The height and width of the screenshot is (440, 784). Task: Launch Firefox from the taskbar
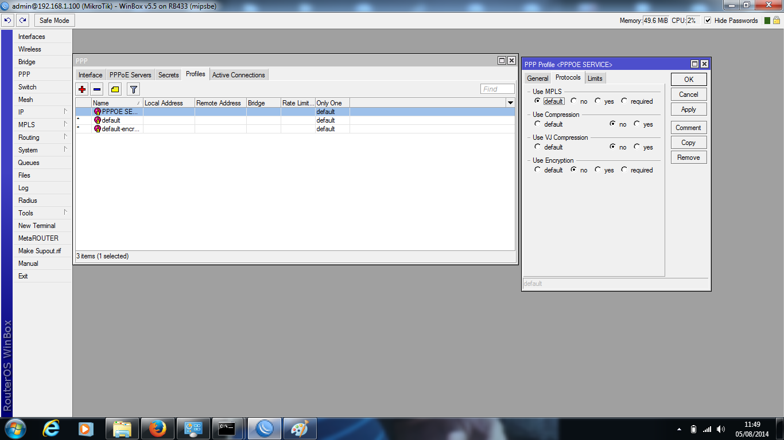tap(157, 429)
